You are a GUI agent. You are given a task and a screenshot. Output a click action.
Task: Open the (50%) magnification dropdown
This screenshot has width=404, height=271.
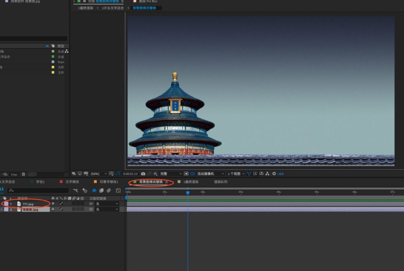click(99, 174)
